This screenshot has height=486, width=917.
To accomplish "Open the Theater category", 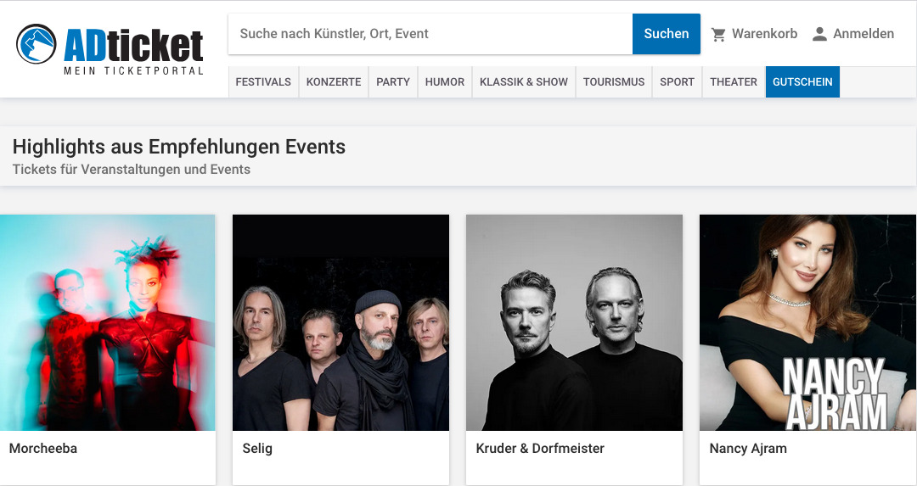I will click(x=734, y=82).
